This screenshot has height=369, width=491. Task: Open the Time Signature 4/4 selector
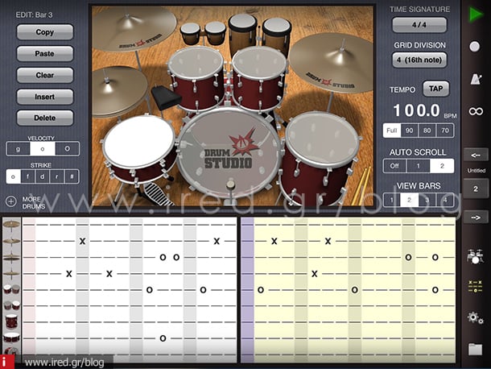419,25
